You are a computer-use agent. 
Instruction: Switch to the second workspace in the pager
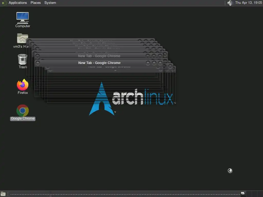point(249,194)
